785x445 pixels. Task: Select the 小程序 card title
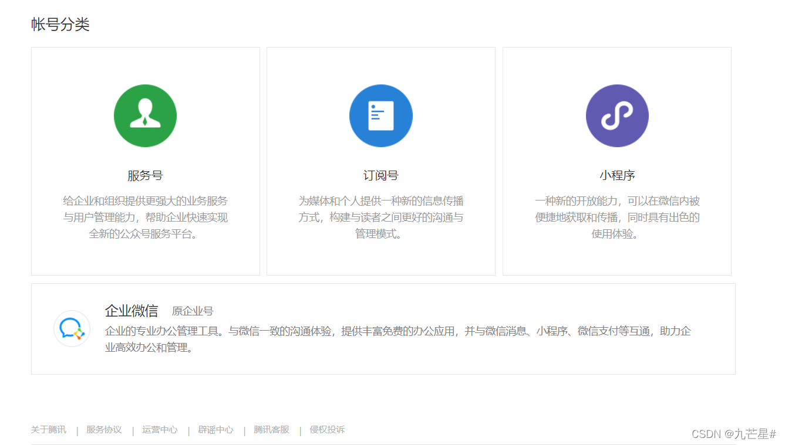coord(617,175)
